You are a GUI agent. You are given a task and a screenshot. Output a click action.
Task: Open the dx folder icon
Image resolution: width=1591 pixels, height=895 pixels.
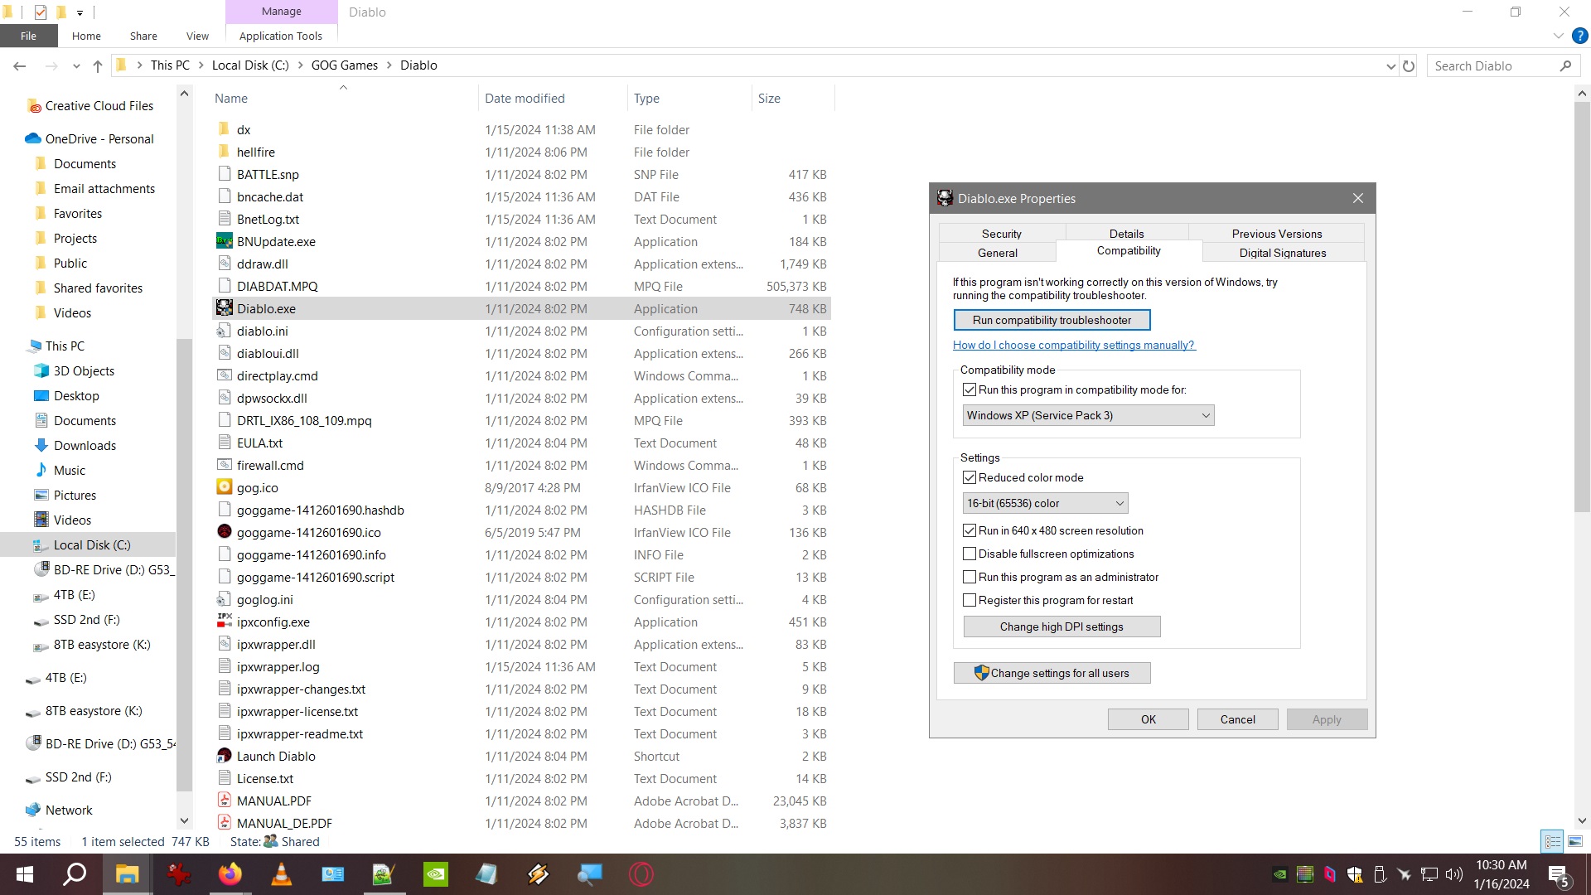(x=224, y=129)
